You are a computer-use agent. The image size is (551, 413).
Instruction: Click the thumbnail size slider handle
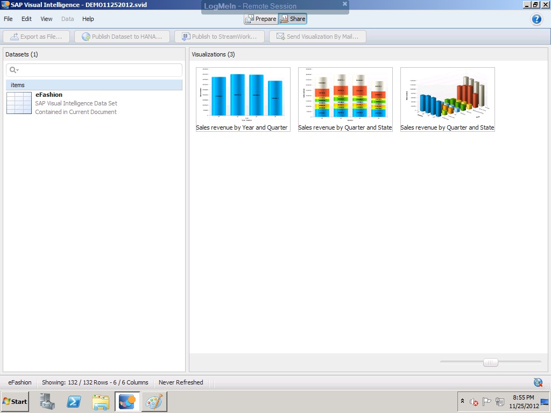click(x=491, y=362)
